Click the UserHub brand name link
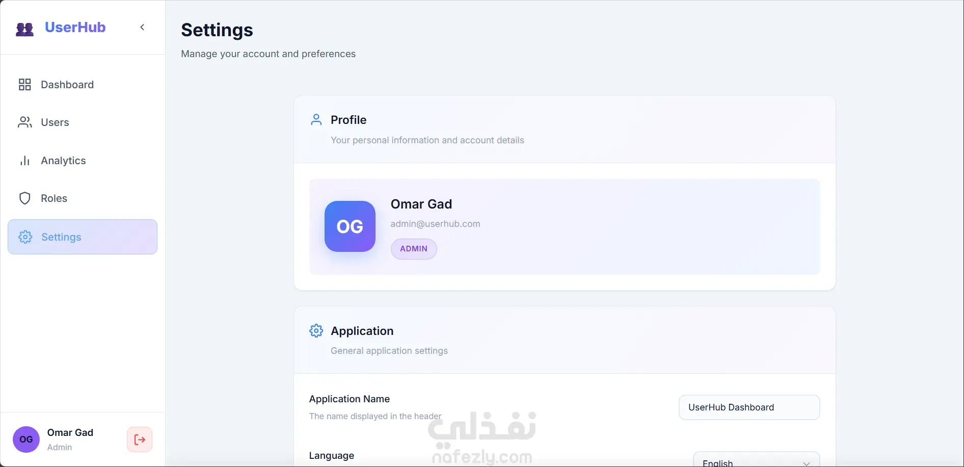The image size is (964, 467). [x=75, y=28]
